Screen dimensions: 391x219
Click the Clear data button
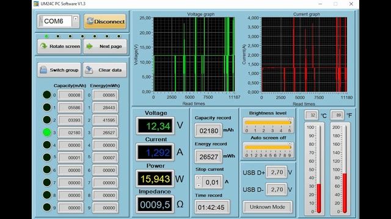click(104, 70)
